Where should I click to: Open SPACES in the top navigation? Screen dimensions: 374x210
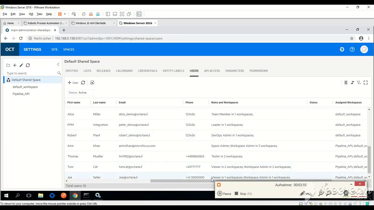tap(69, 50)
